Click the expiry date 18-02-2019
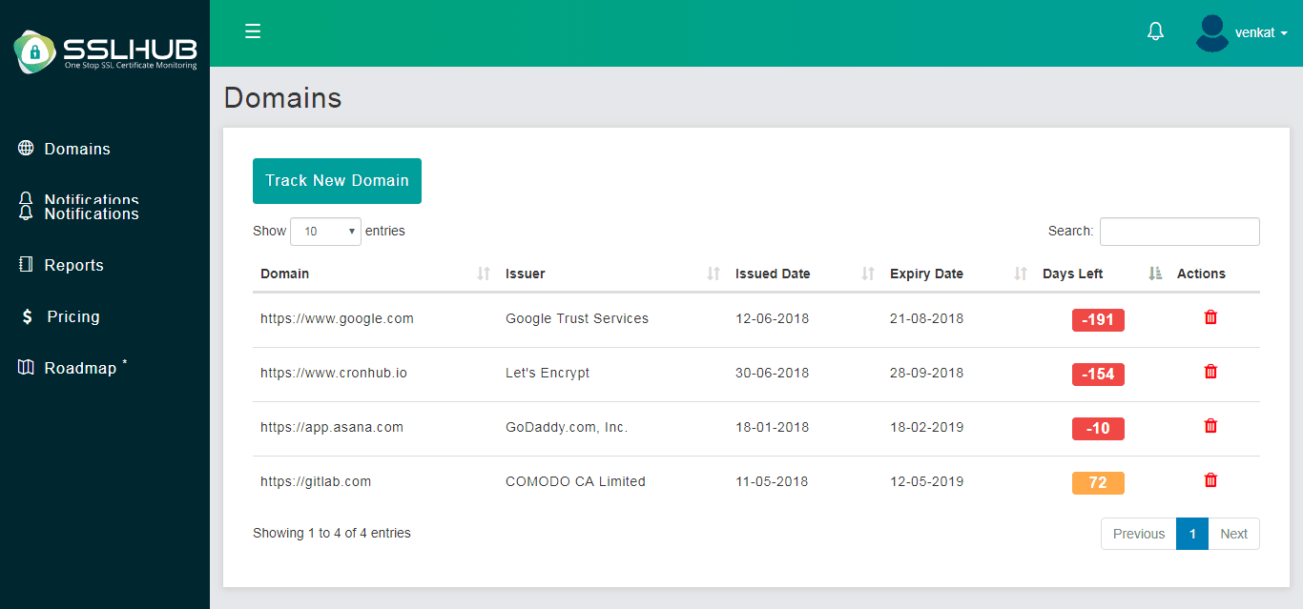 (x=926, y=428)
